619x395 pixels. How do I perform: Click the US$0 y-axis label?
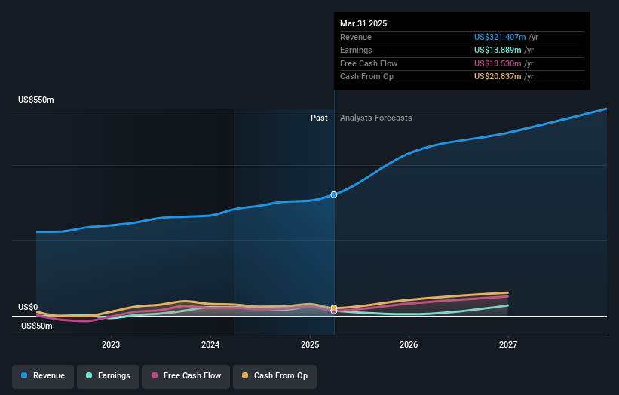28,307
